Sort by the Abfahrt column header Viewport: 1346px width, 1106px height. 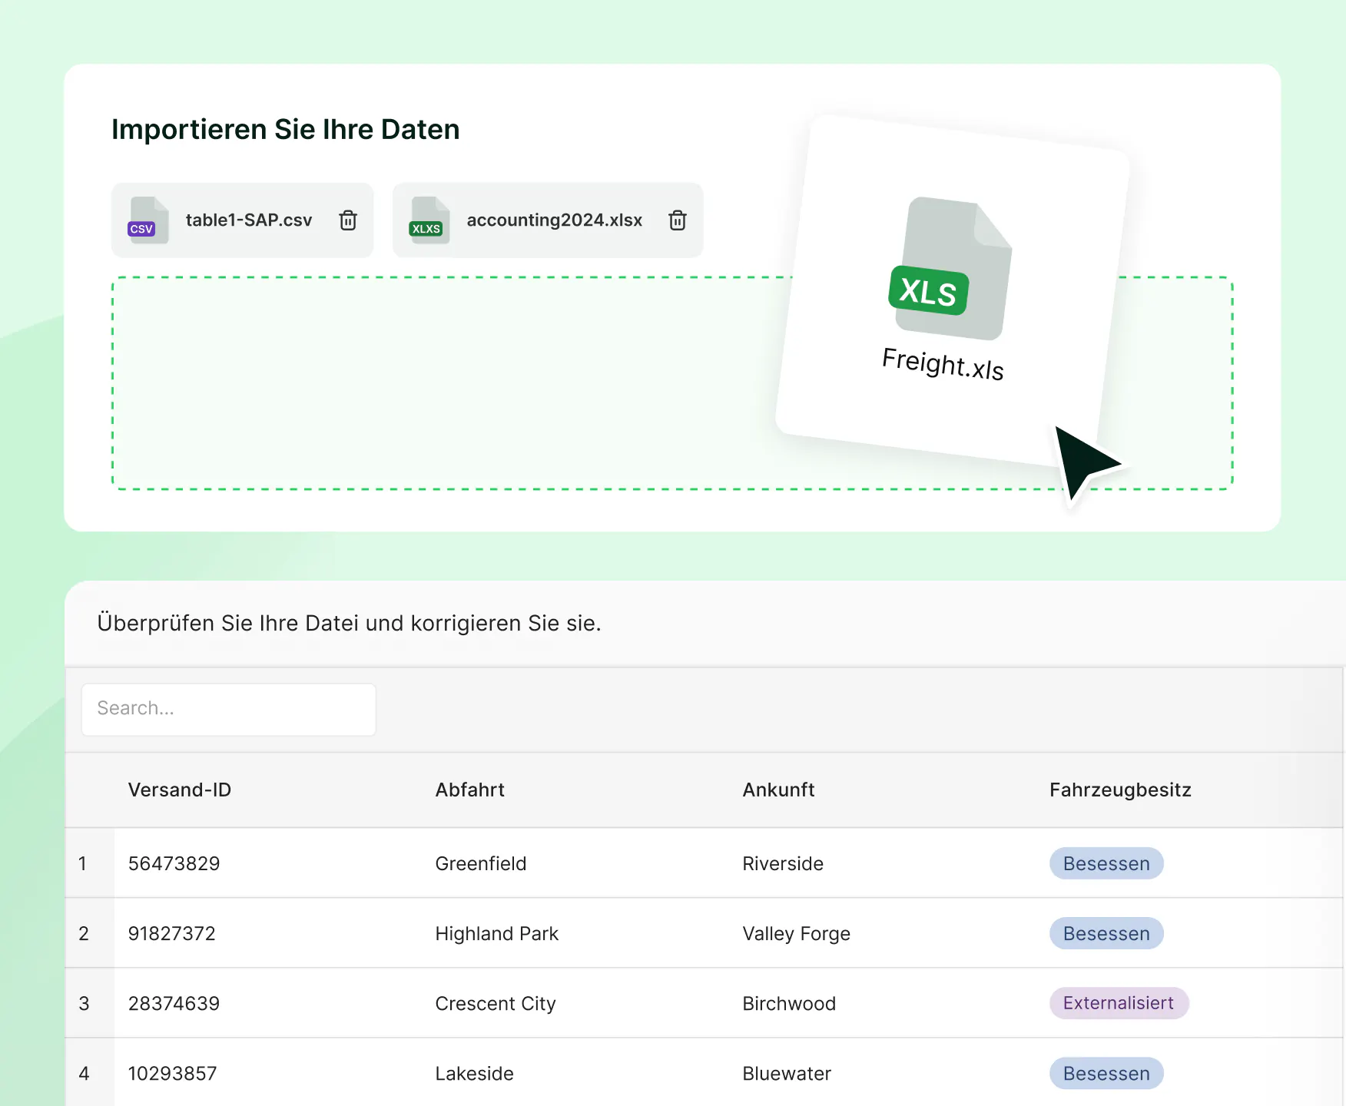pos(469,790)
